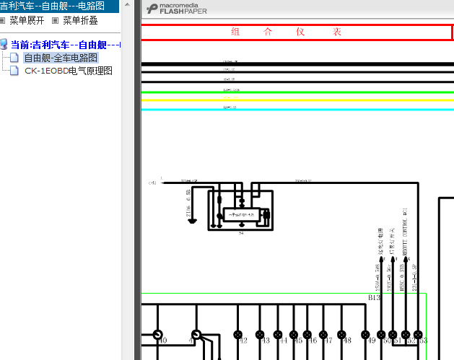
Task: Click the sidebar scrollbar up arrow
Action: point(127,4)
